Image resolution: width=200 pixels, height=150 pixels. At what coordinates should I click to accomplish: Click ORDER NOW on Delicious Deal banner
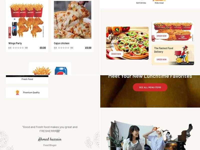pyautogui.click(x=161, y=36)
